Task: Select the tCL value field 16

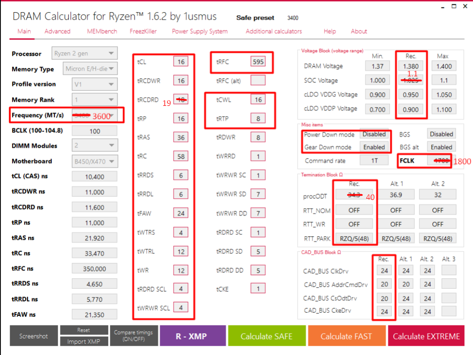Action: [181, 61]
